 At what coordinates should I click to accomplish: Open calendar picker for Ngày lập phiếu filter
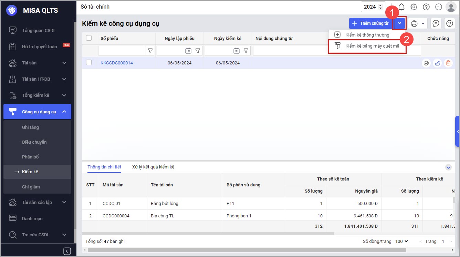pos(188,51)
